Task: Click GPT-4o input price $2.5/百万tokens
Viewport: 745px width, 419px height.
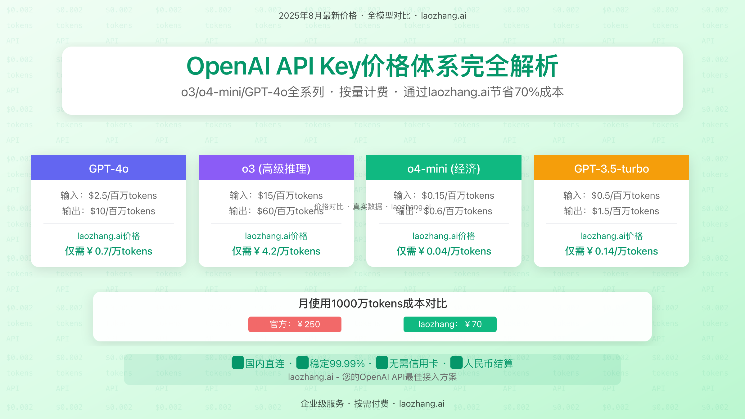Action: click(x=123, y=196)
